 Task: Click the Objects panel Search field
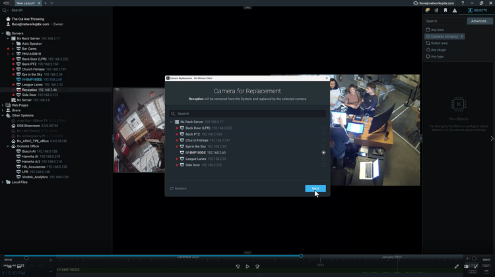(x=445, y=21)
